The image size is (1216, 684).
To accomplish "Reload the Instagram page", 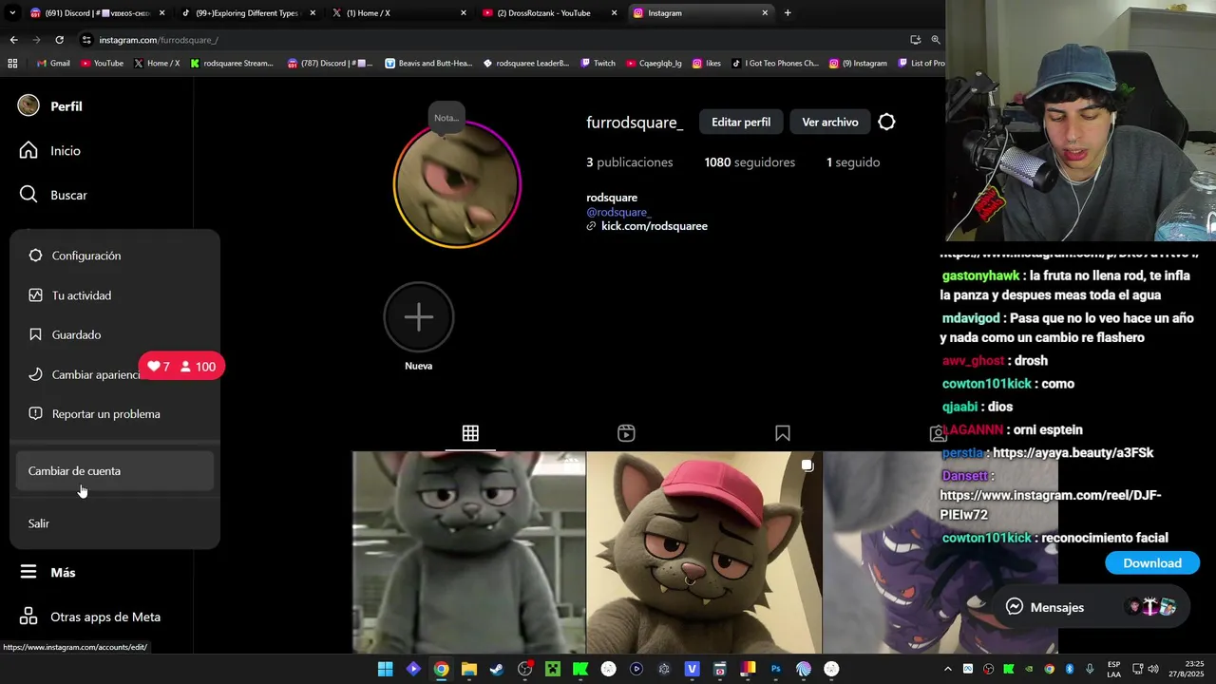I will (x=59, y=40).
